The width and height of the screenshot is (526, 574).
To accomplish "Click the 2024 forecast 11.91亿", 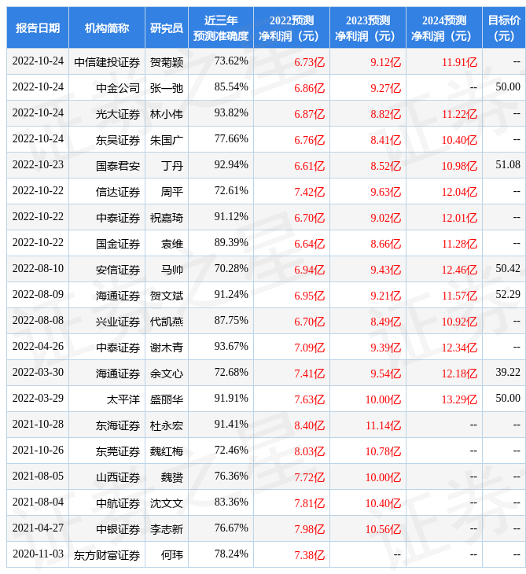I will (x=459, y=62).
